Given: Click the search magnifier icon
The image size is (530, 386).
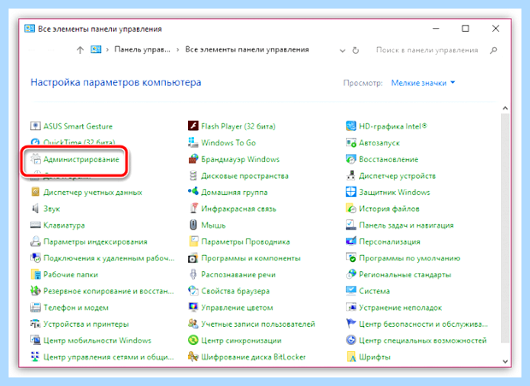Looking at the screenshot, I should click(493, 50).
